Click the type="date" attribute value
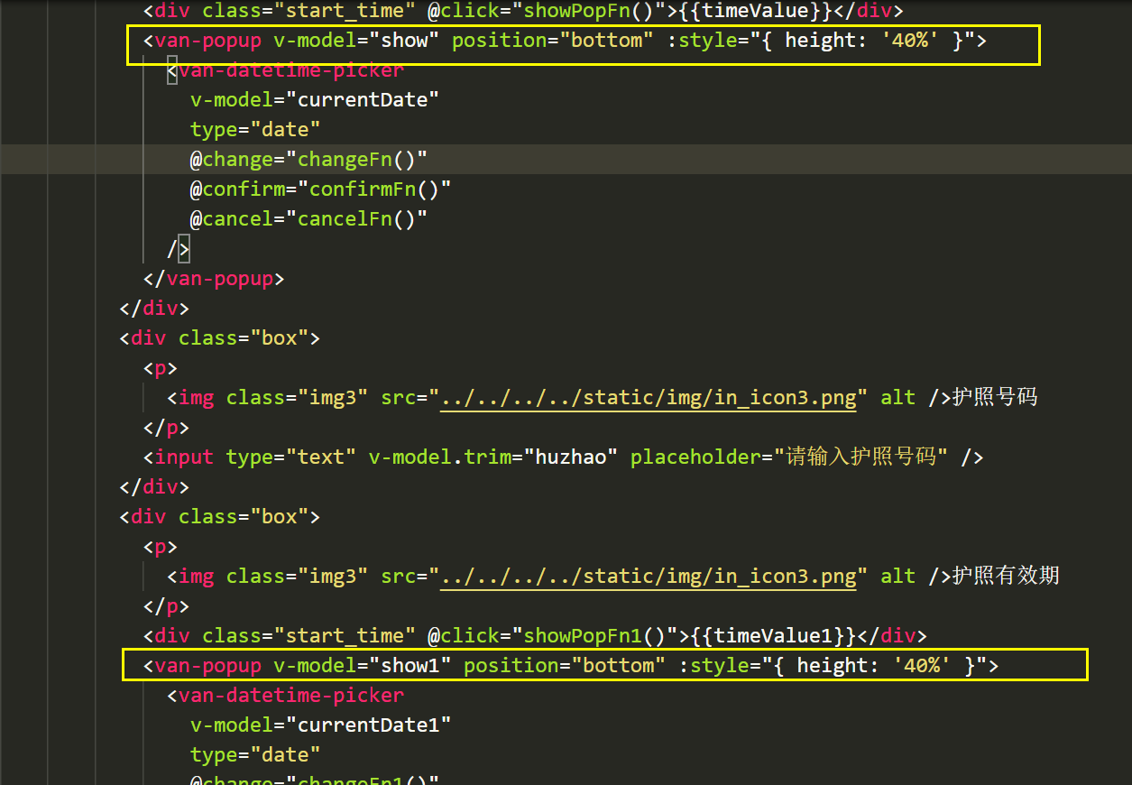 click(x=286, y=129)
